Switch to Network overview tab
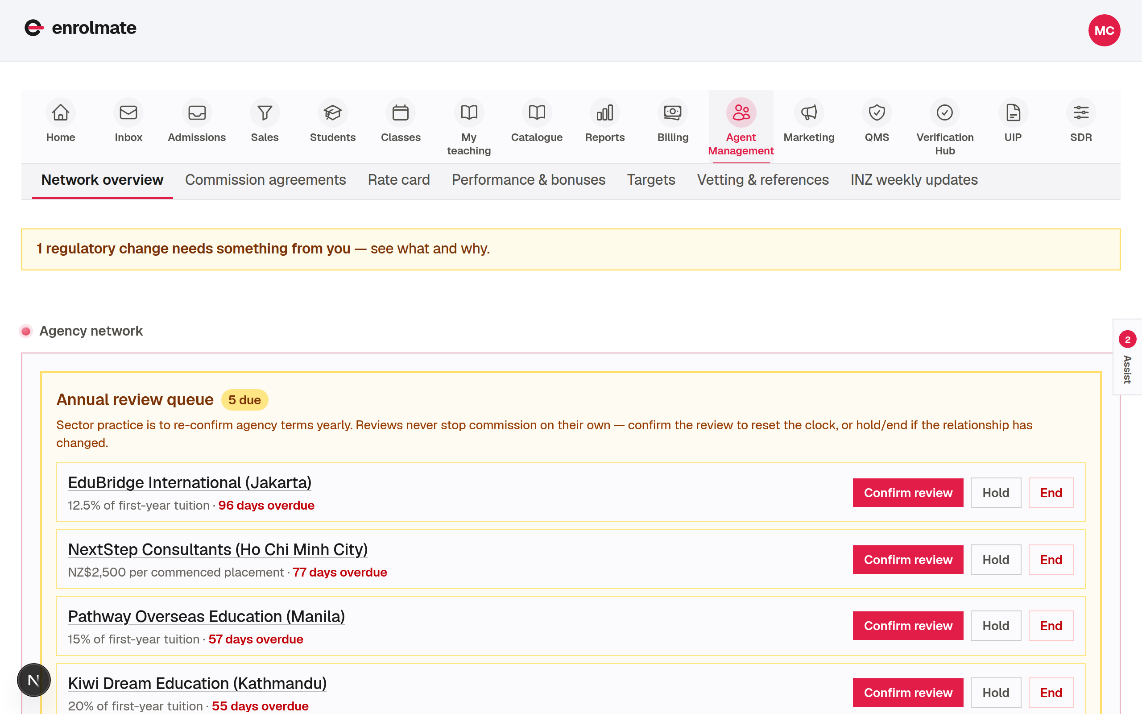The image size is (1142, 714). point(103,180)
